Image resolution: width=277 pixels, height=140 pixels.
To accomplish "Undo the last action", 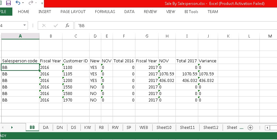I will tap(18, 3).
